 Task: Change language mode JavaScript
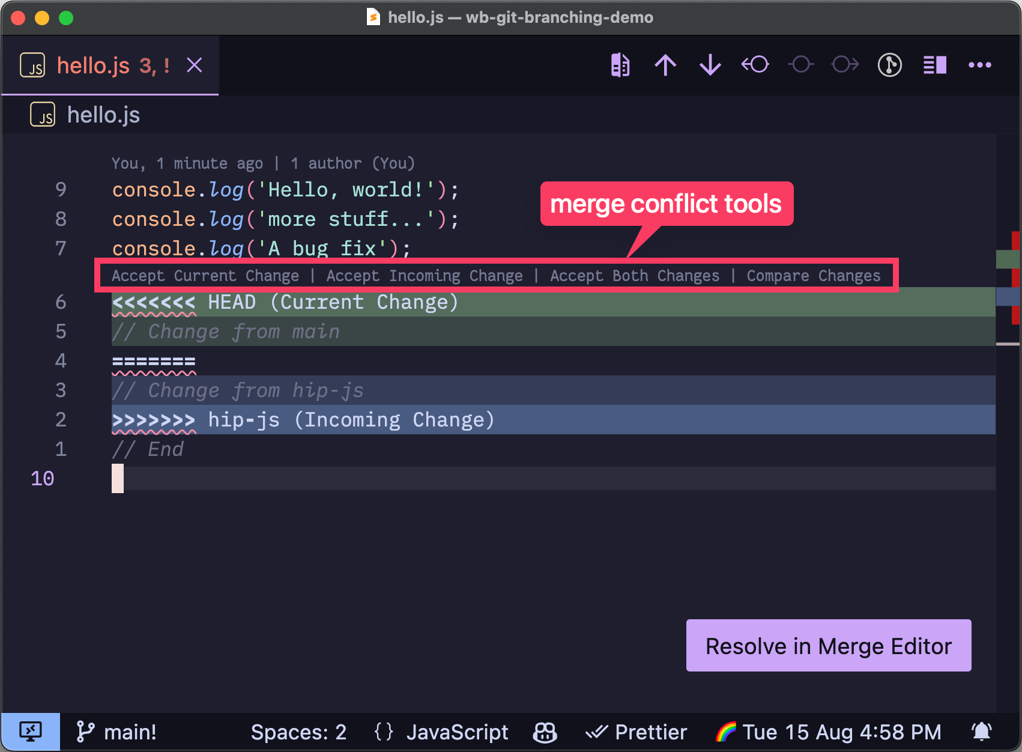[457, 732]
